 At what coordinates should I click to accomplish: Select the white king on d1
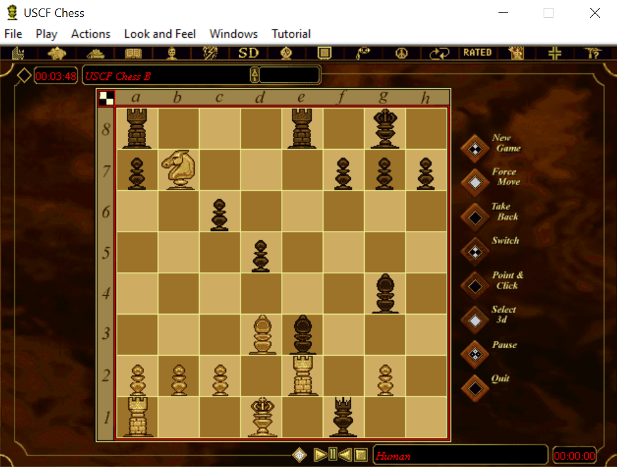262,417
